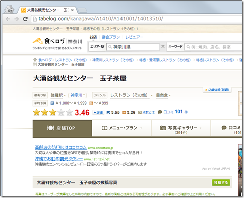Open 口コミ 101 件 reviews link
The height and width of the screenshot is (198, 244).
tap(175, 112)
